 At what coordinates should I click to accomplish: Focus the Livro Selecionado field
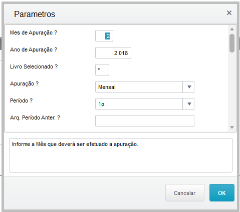pyautogui.click(x=102, y=70)
